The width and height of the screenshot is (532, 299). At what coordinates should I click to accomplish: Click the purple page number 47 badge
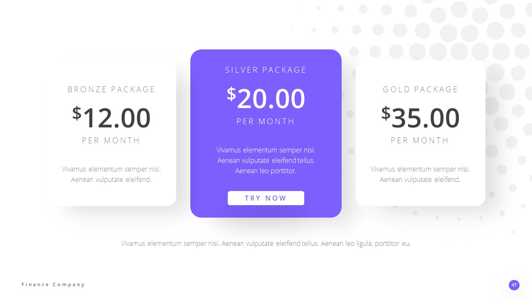click(x=514, y=285)
